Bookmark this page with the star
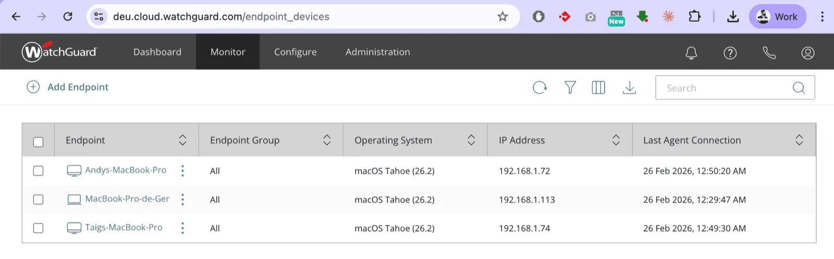This screenshot has height=259, width=834. (502, 17)
